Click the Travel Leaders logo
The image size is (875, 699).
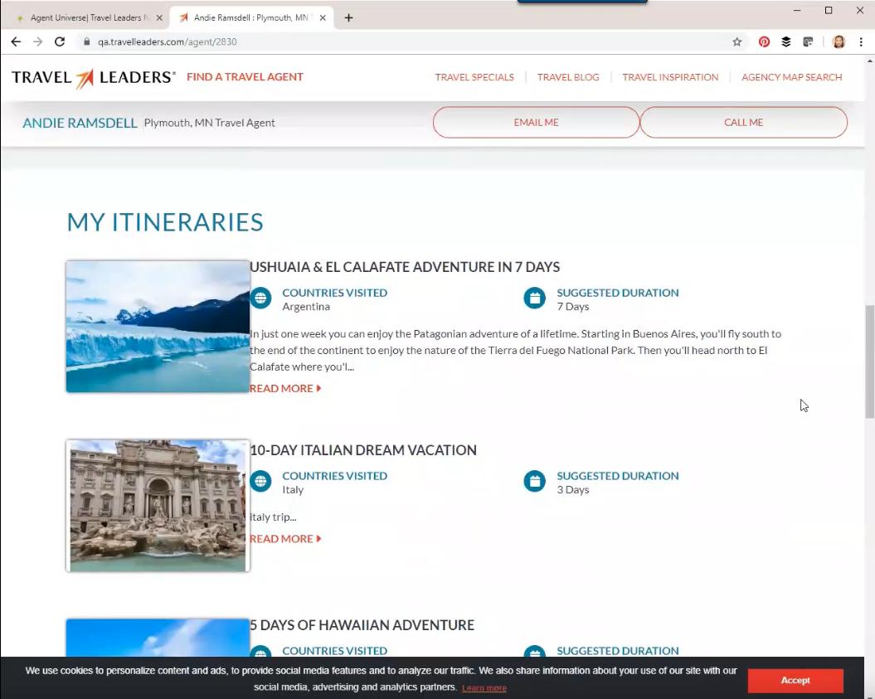tap(94, 78)
